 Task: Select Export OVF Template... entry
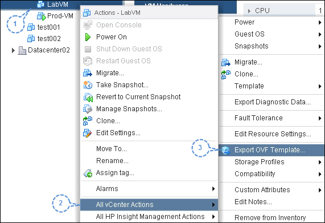271,150
